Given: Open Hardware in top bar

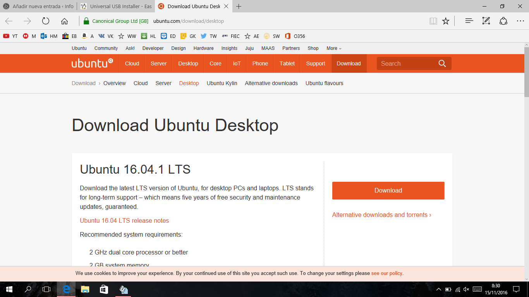Looking at the screenshot, I should [204, 48].
